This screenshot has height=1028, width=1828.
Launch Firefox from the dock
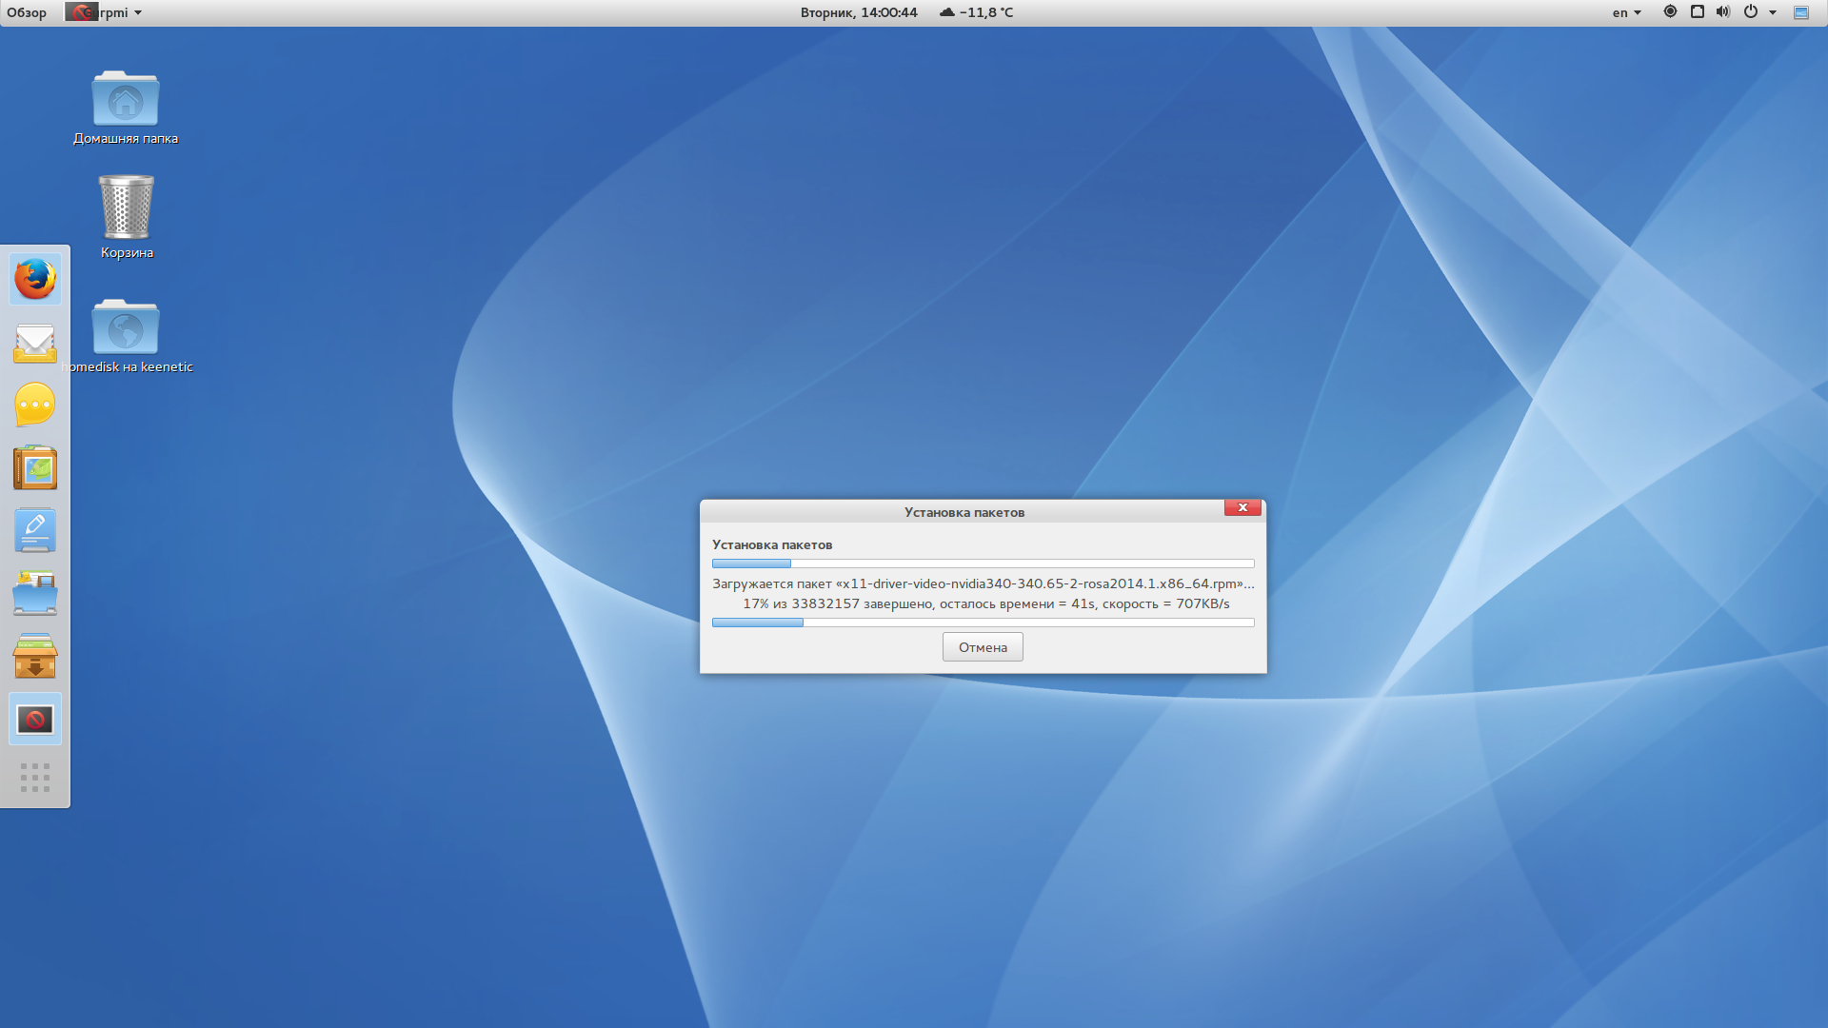[x=35, y=280]
